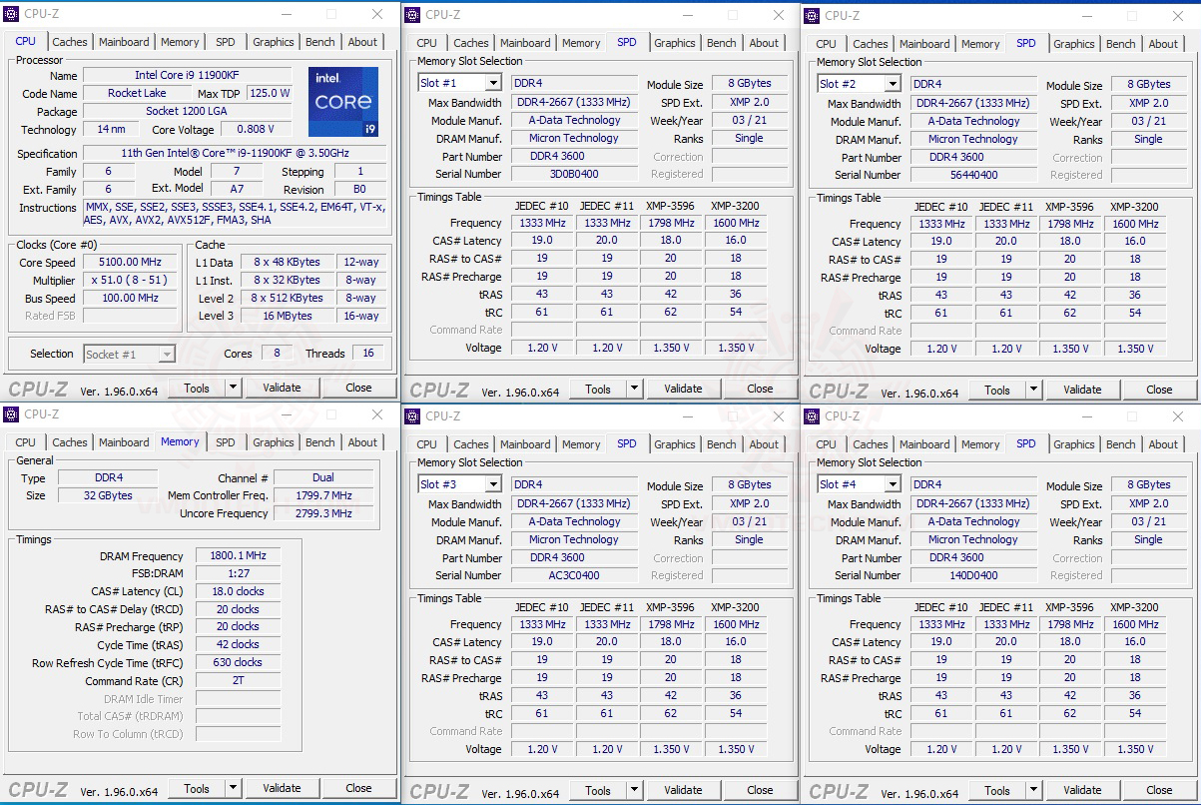
Task: Expand the Tools arrow in the Slot #4 window
Action: click(1034, 790)
